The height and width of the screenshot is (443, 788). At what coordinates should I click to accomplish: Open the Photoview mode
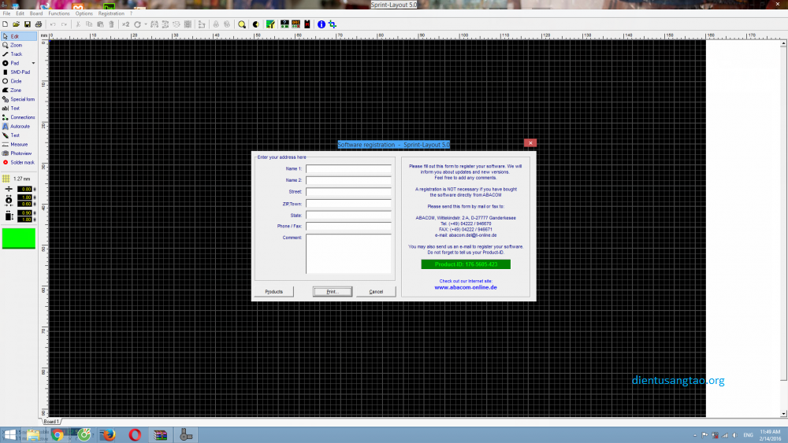point(19,153)
